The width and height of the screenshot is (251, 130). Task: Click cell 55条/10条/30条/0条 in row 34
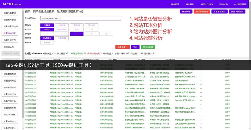(x=107, y=104)
